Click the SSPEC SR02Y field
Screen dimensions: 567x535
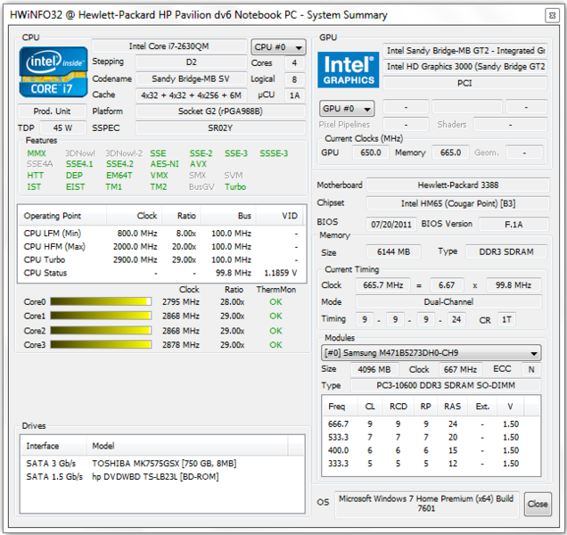click(218, 128)
